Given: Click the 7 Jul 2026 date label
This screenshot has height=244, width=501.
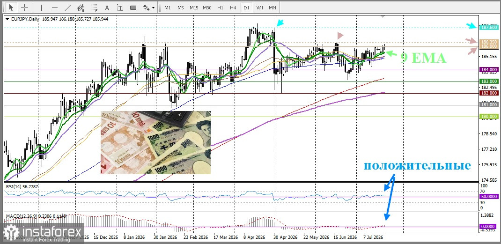Looking at the screenshot, I should pyautogui.click(x=373, y=238).
